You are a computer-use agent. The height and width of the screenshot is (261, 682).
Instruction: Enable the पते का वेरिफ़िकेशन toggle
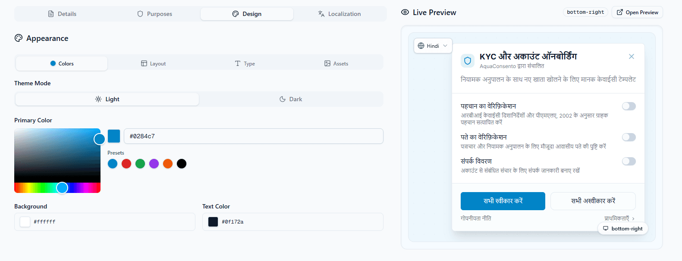point(629,137)
